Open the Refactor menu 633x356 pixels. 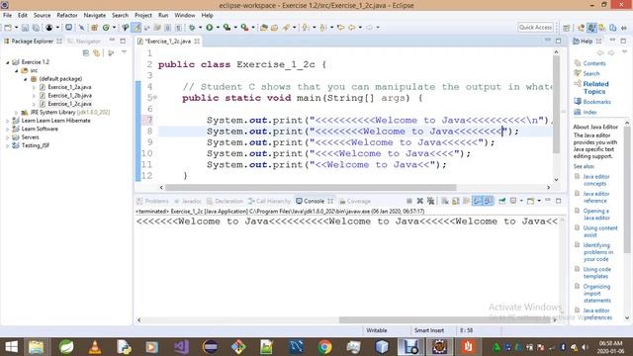pos(67,15)
